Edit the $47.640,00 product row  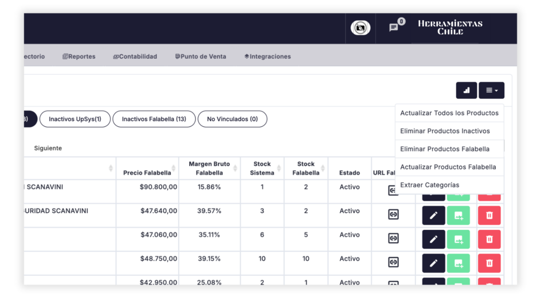click(433, 215)
